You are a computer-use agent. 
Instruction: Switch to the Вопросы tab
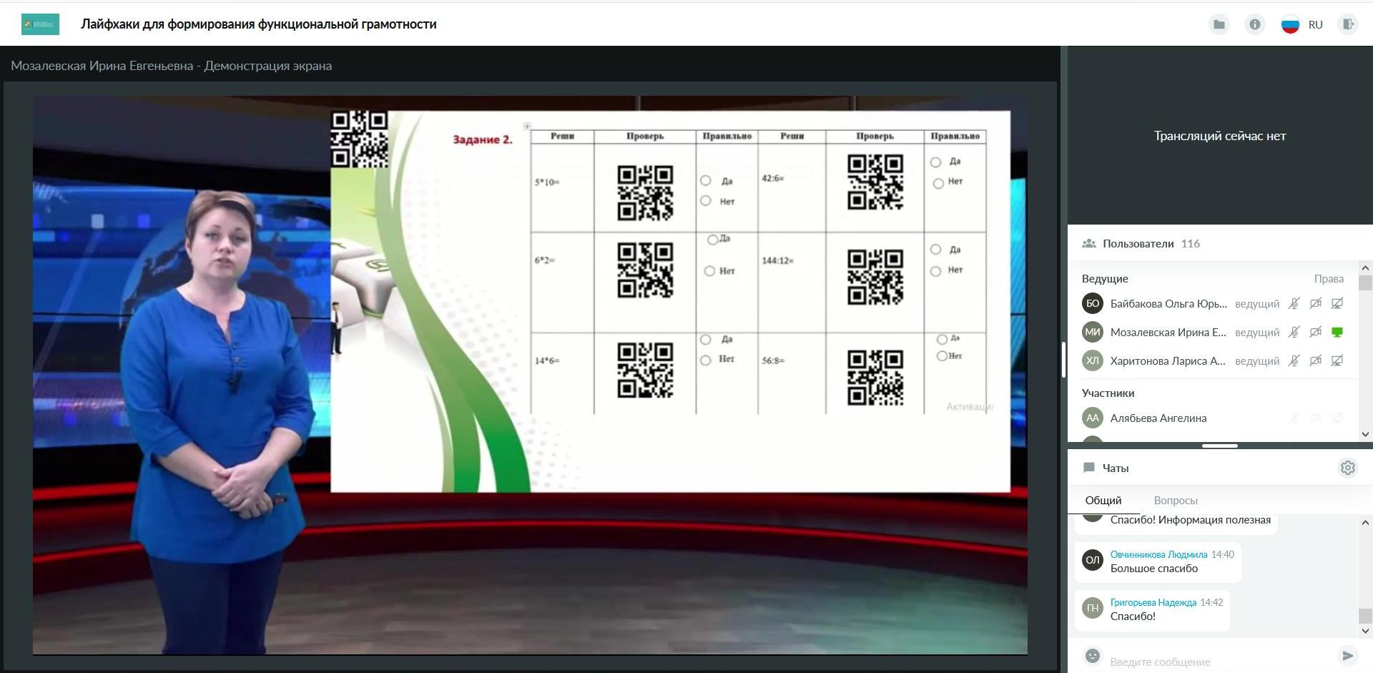click(x=1176, y=501)
